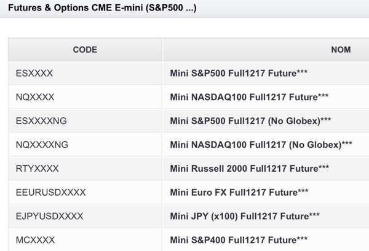369x251 pixels.
Task: Select the ESXXXXNG code cell
Action: point(41,121)
